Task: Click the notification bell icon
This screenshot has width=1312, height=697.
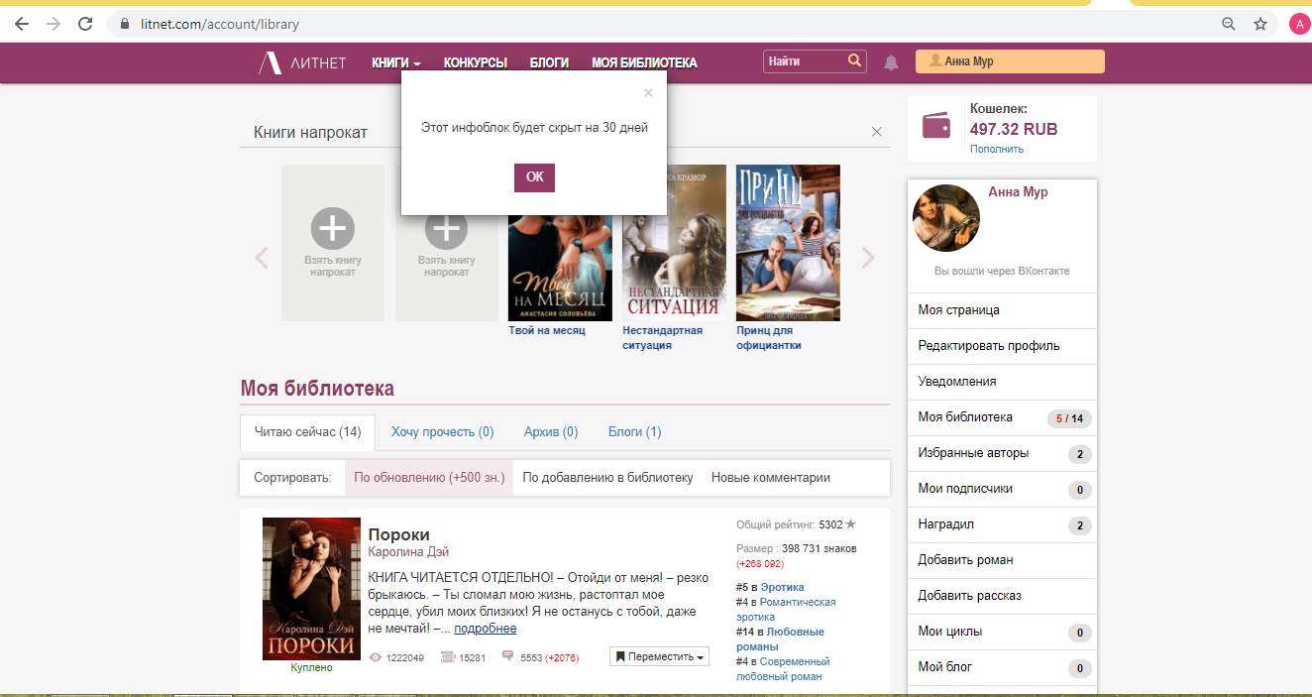Action: (x=891, y=62)
